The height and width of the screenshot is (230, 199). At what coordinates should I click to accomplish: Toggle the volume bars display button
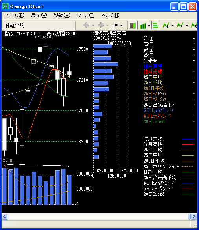142,26
